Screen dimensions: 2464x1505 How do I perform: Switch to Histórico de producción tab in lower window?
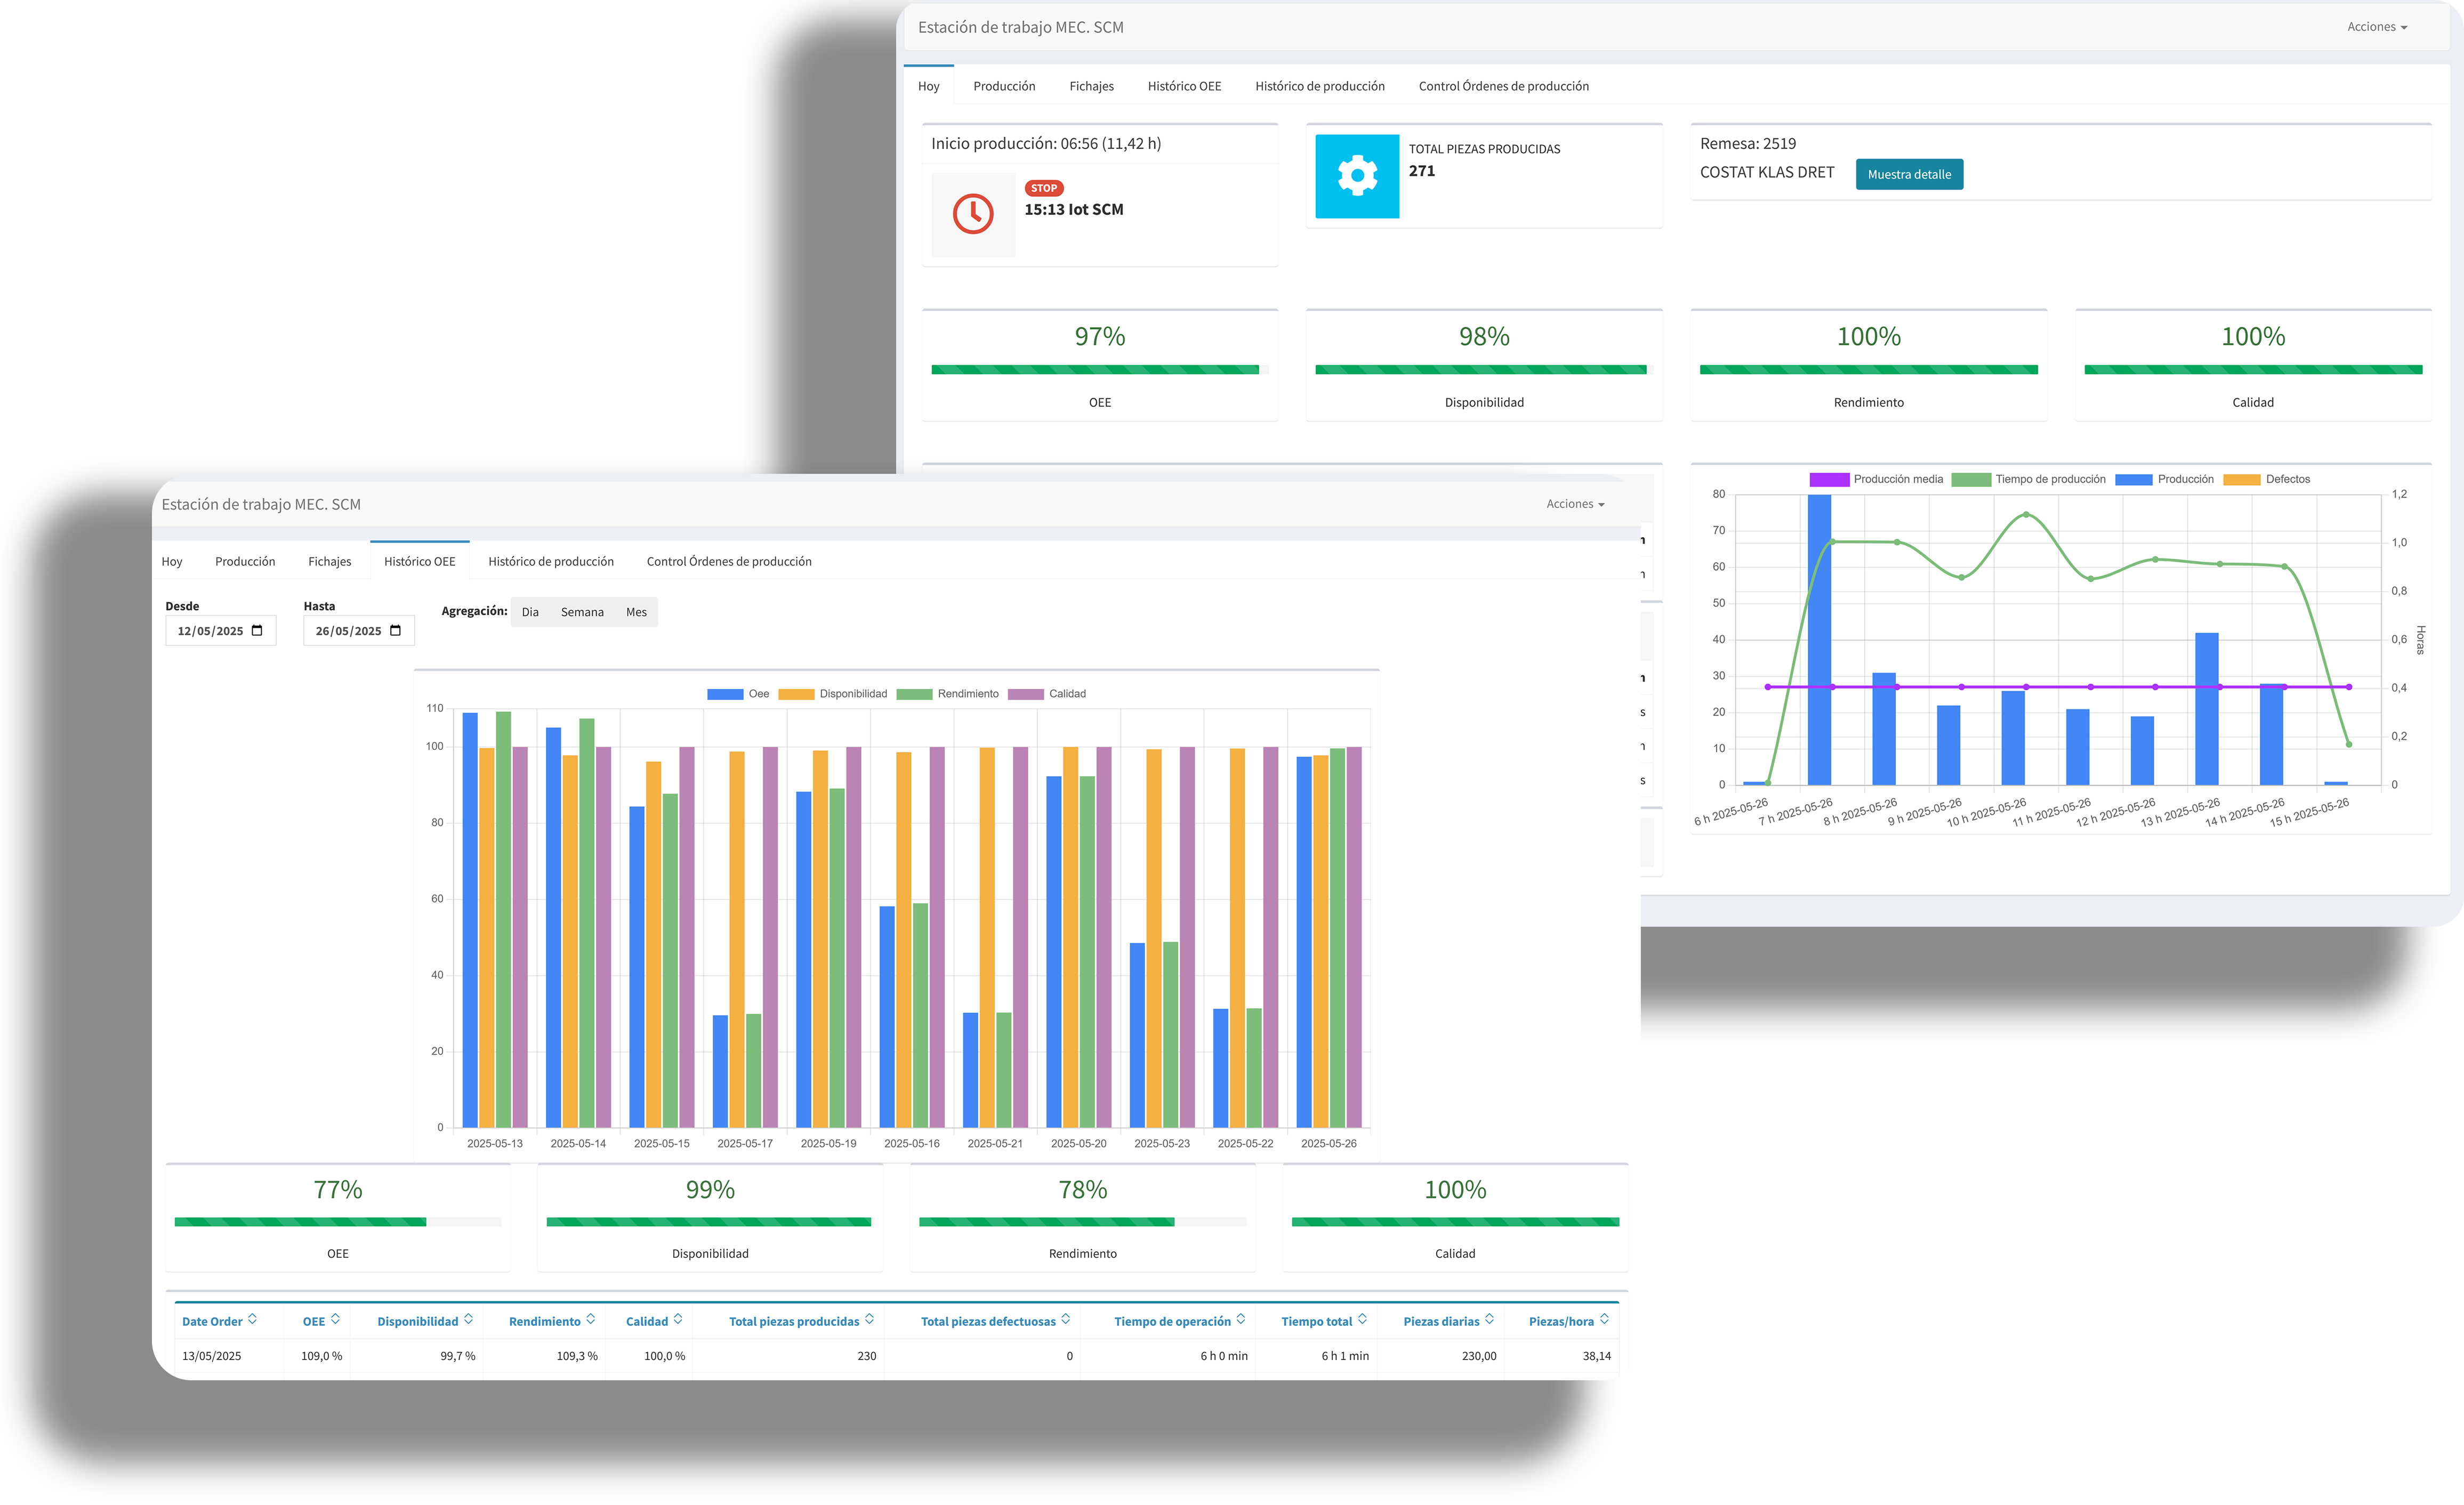click(x=551, y=562)
